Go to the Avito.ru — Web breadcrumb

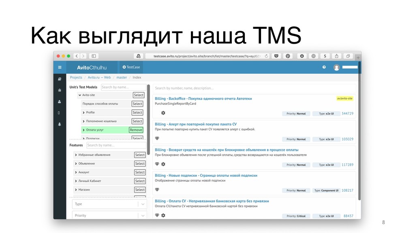click(x=99, y=77)
